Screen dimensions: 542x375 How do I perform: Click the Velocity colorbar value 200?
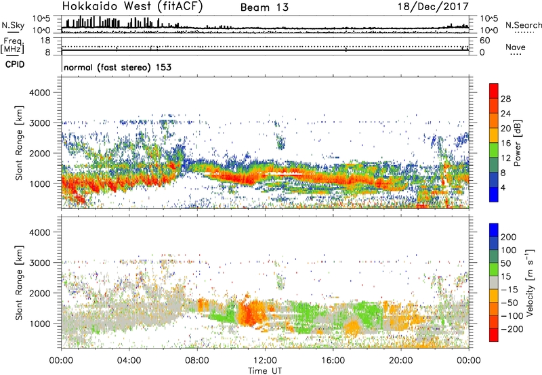pos(508,237)
